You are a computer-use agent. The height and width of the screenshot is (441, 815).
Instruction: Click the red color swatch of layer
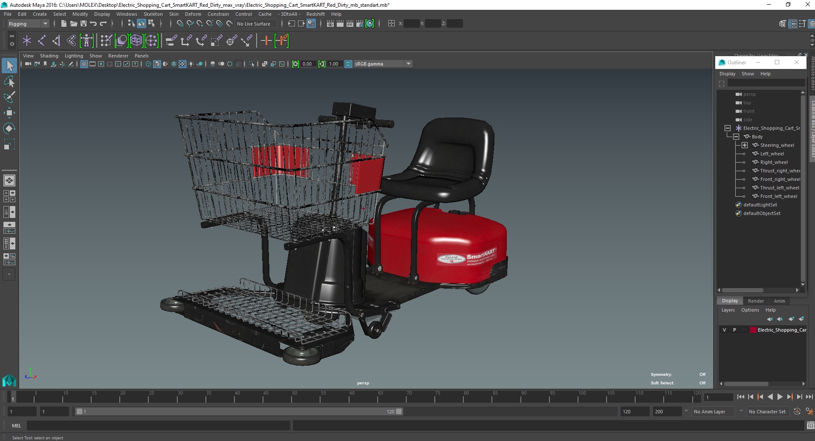coord(753,330)
